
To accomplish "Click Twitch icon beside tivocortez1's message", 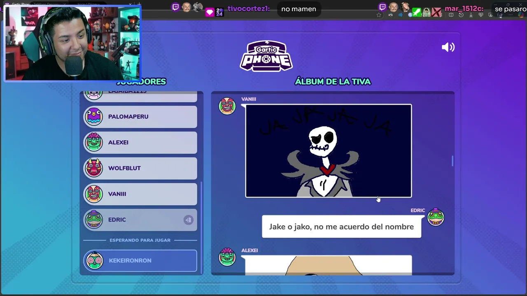I will coord(176,7).
